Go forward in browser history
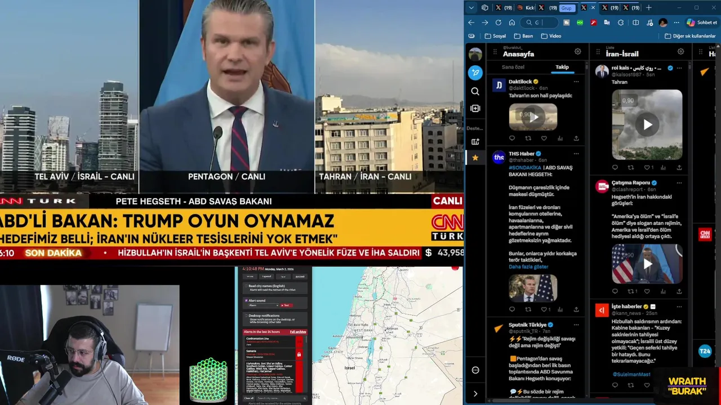721x405 pixels. pyautogui.click(x=485, y=22)
